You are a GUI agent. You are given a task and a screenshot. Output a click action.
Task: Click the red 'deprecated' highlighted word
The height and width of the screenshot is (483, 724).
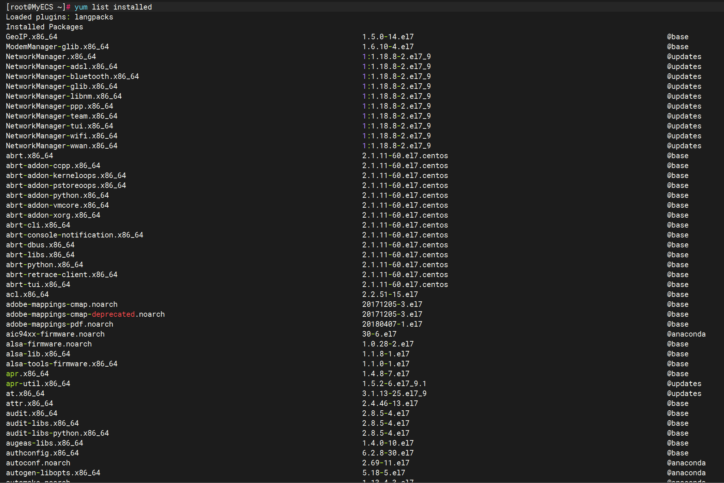point(113,314)
